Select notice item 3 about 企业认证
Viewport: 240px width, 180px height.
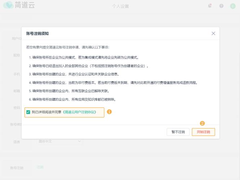click(74, 75)
